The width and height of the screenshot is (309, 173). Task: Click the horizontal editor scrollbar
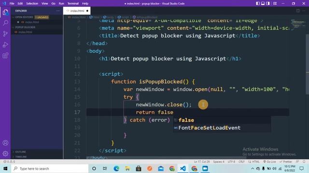pyautogui.click(x=166, y=158)
